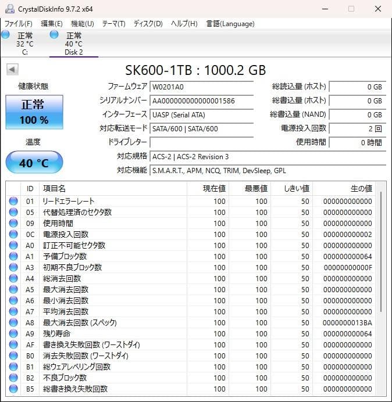The image size is (392, 402).
Task: Click the 40 °C temperature button
Action: [x=34, y=162]
